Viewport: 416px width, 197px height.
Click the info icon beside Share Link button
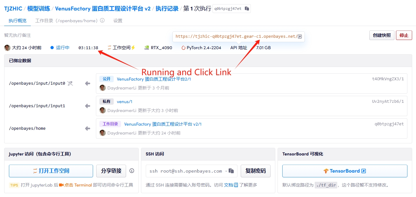click(x=132, y=171)
